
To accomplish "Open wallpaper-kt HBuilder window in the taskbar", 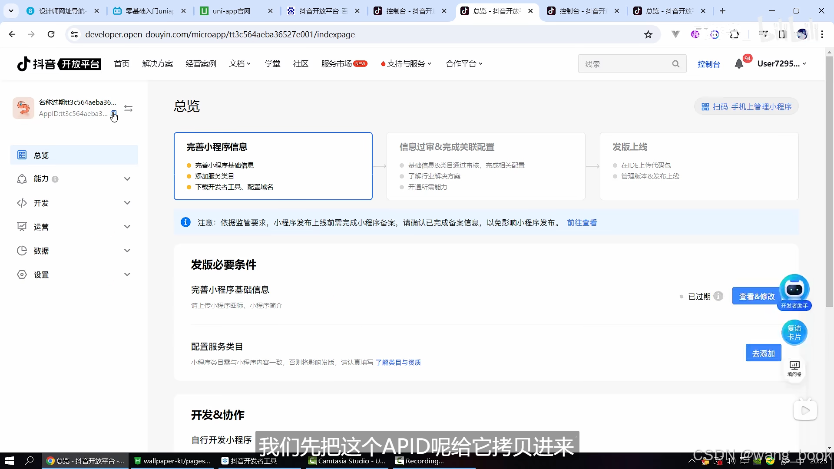I will click(172, 461).
